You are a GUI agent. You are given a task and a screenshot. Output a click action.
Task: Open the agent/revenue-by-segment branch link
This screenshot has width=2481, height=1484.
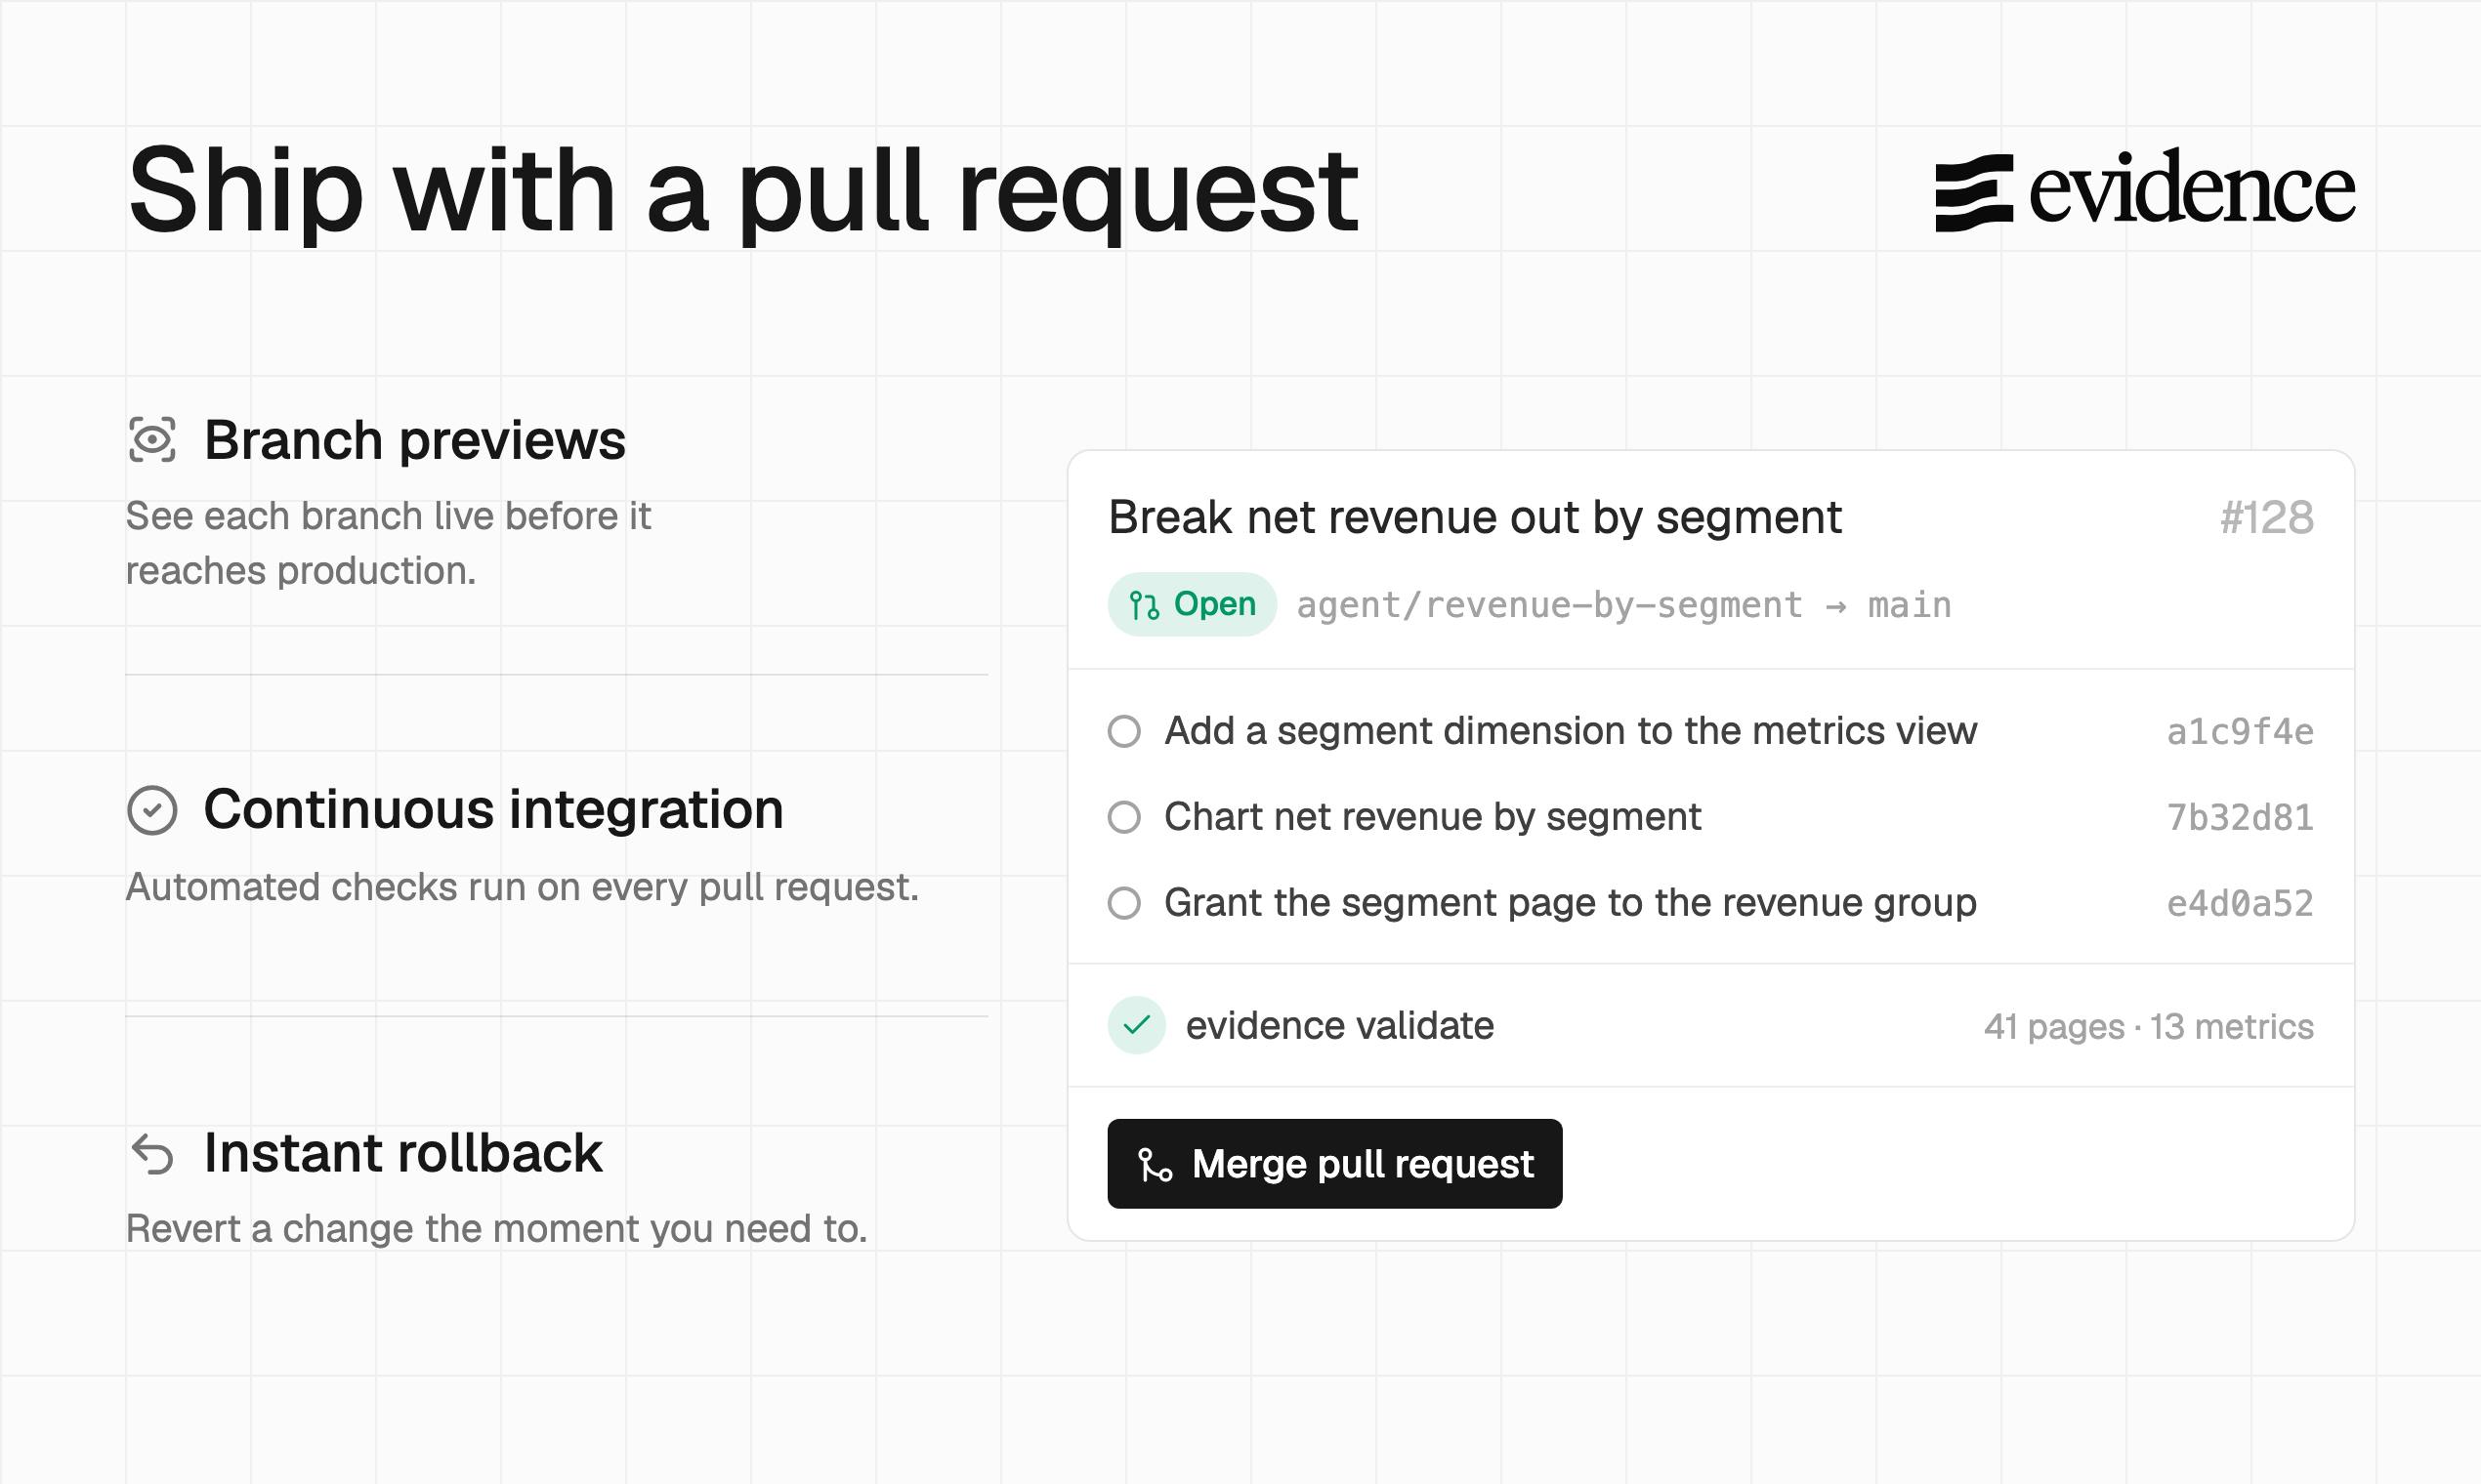pos(1549,605)
